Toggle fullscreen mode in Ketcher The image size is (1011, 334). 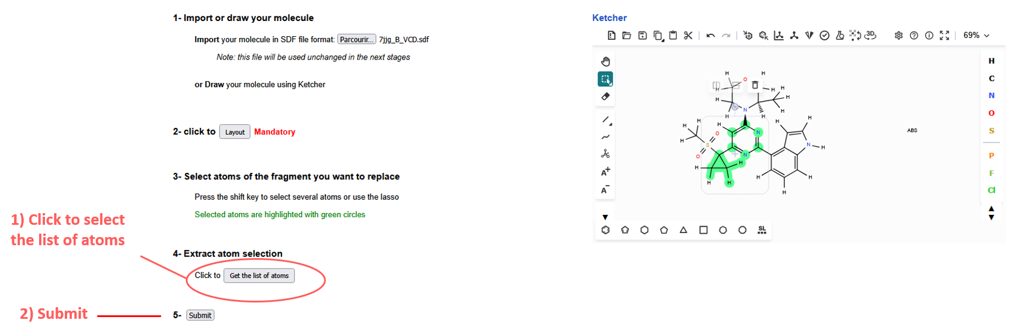[944, 36]
